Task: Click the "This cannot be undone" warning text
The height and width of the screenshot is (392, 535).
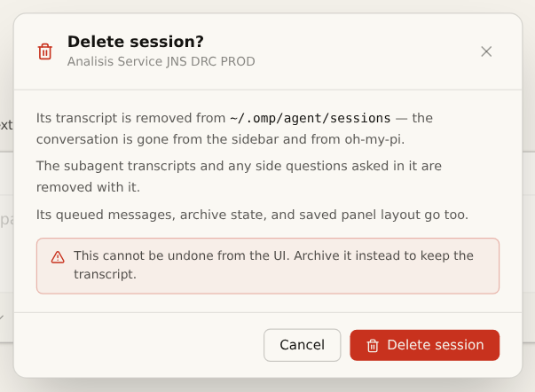Action: [182, 255]
